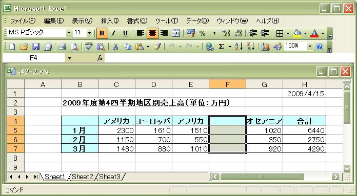Toggle Bold formatting button

[102, 33]
